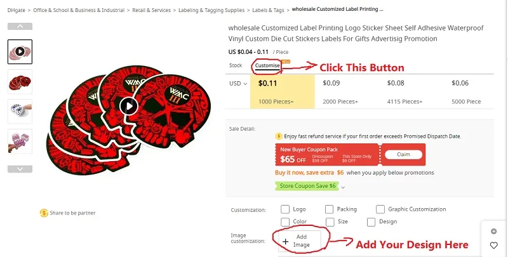Click the gray plus circle icon
508x257 pixels.
[x=494, y=231]
